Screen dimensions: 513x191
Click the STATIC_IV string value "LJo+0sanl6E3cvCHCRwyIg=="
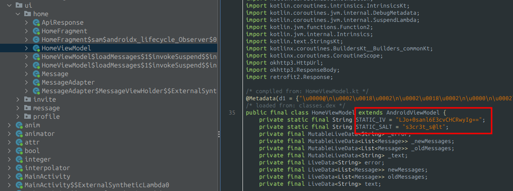[438, 120]
